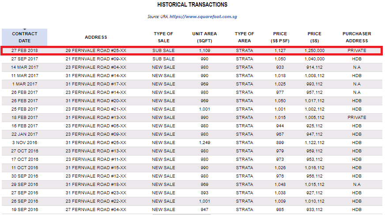This screenshot has width=385, height=215.
Task: Sort by the CONTRACT DATE column header
Action: pos(25,37)
